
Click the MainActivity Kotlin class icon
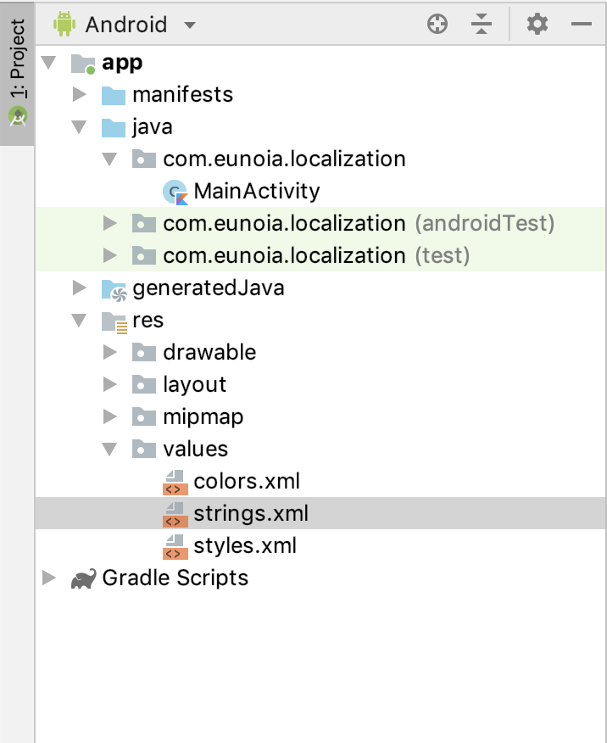pyautogui.click(x=175, y=193)
